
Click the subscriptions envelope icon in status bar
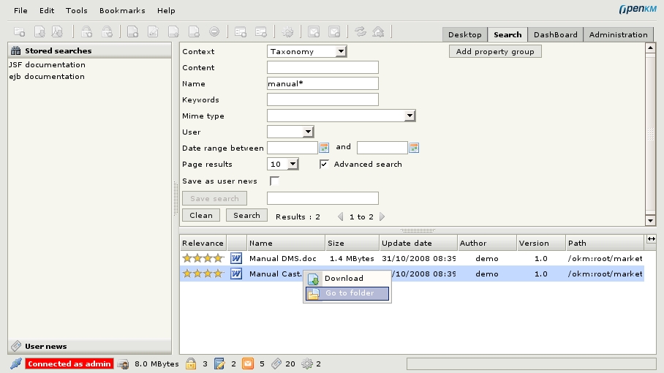click(x=248, y=363)
